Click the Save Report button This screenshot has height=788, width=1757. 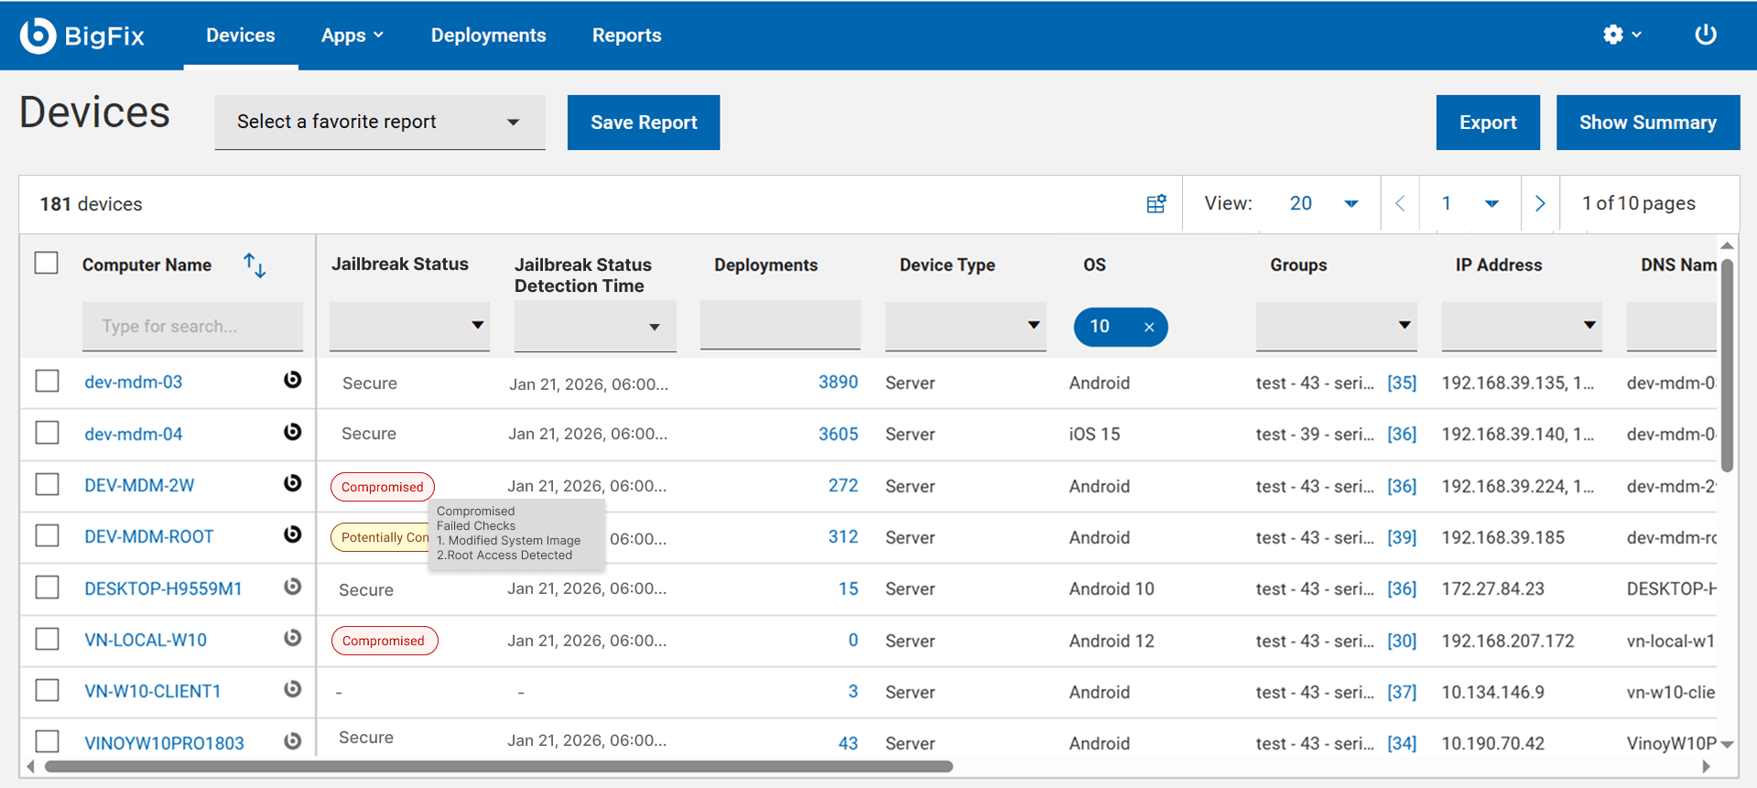tap(644, 122)
